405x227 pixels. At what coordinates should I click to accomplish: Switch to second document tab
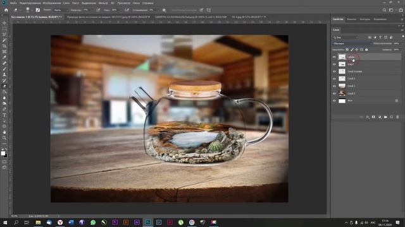point(108,17)
